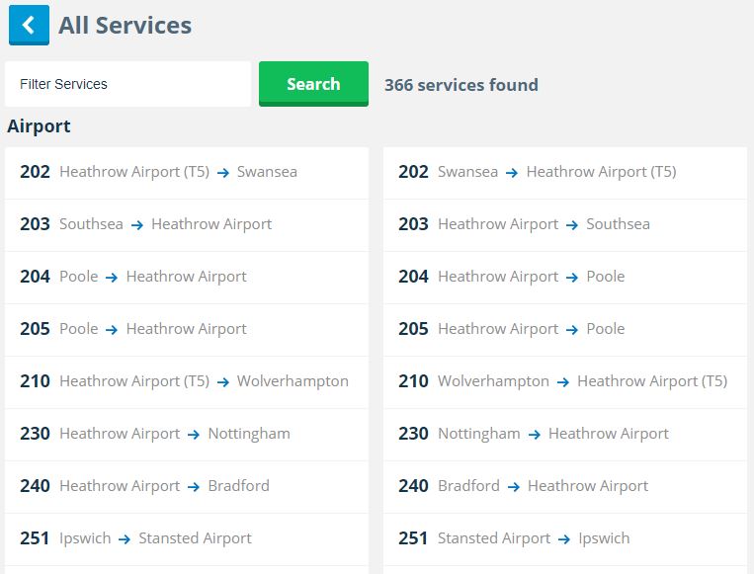Click the Filter Services input field
The image size is (754, 574).
point(127,84)
